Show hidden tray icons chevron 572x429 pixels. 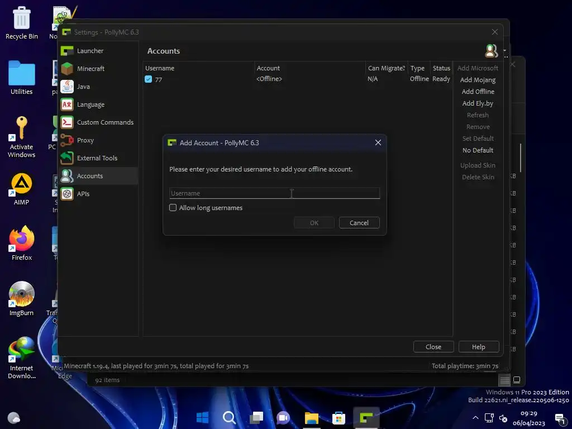(x=475, y=418)
